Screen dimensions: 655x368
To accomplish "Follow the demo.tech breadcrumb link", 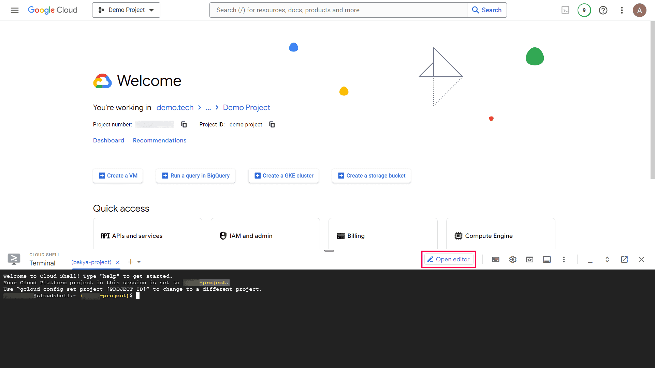I will click(x=175, y=107).
